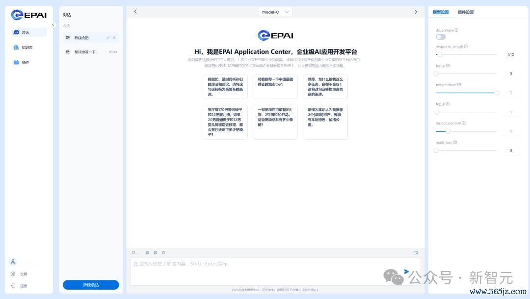Screen dimensions: 530x299
Task: Log out via the 退出 icon
Action: (x=13, y=286)
